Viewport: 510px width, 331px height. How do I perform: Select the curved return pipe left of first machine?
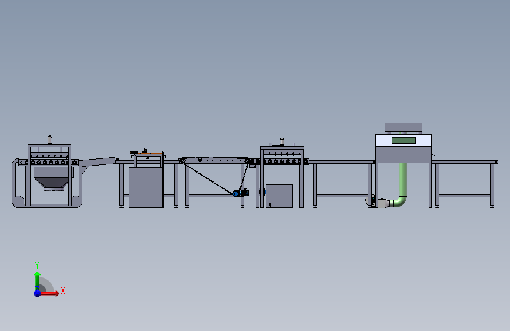tap(15, 183)
